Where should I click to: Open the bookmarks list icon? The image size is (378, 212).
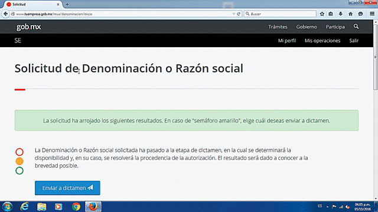click(x=331, y=14)
